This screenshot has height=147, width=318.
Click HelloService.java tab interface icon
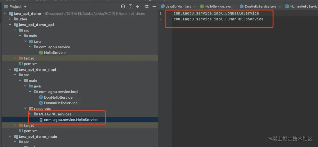pos(202,6)
